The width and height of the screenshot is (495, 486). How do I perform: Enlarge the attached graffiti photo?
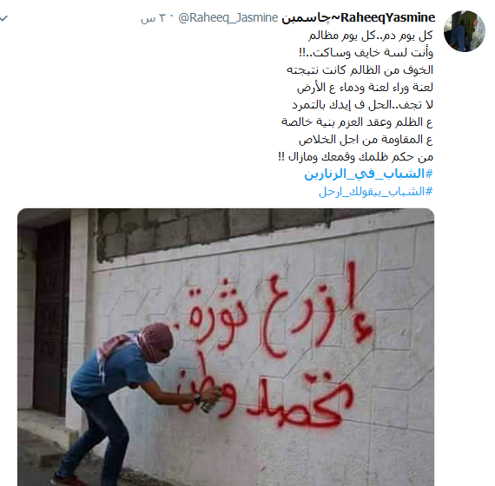coord(226,347)
